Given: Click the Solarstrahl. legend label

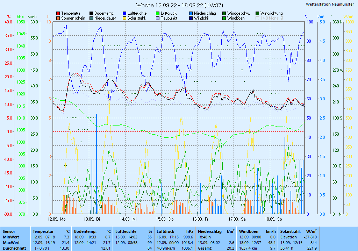Looking at the screenshot, I should coord(137,18).
